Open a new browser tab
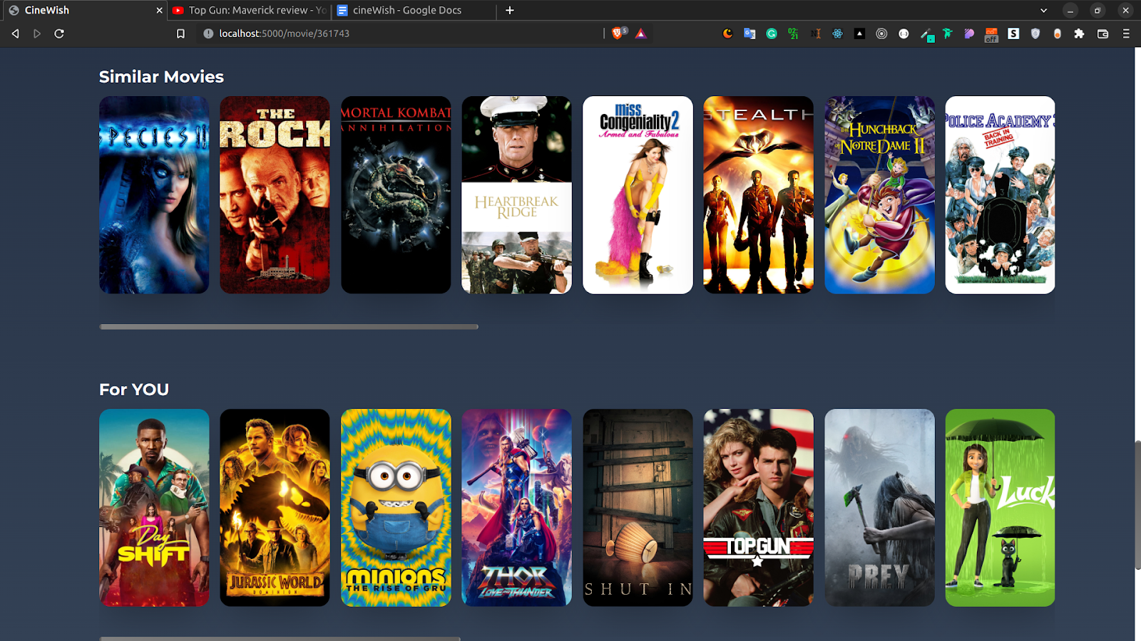1141x641 pixels. (x=509, y=11)
